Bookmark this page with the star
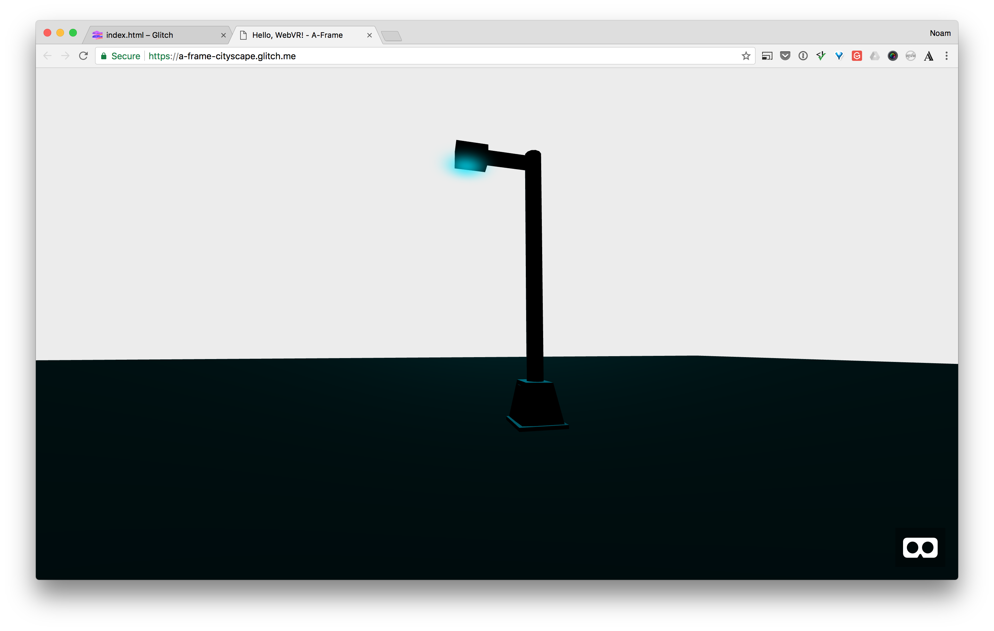This screenshot has height=631, width=994. 746,56
